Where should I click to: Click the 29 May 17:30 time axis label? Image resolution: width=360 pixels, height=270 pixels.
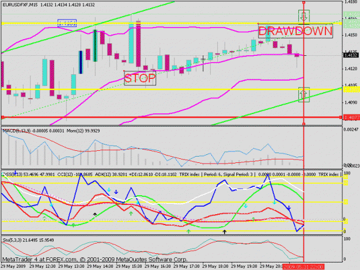click(x=187, y=267)
